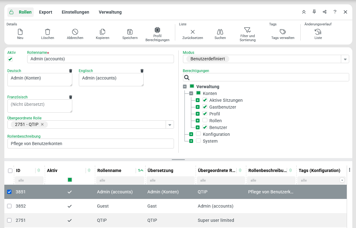This screenshot has height=228, width=356.
Task: Delete the Englisch translation with trash icon
Action: 142,71
